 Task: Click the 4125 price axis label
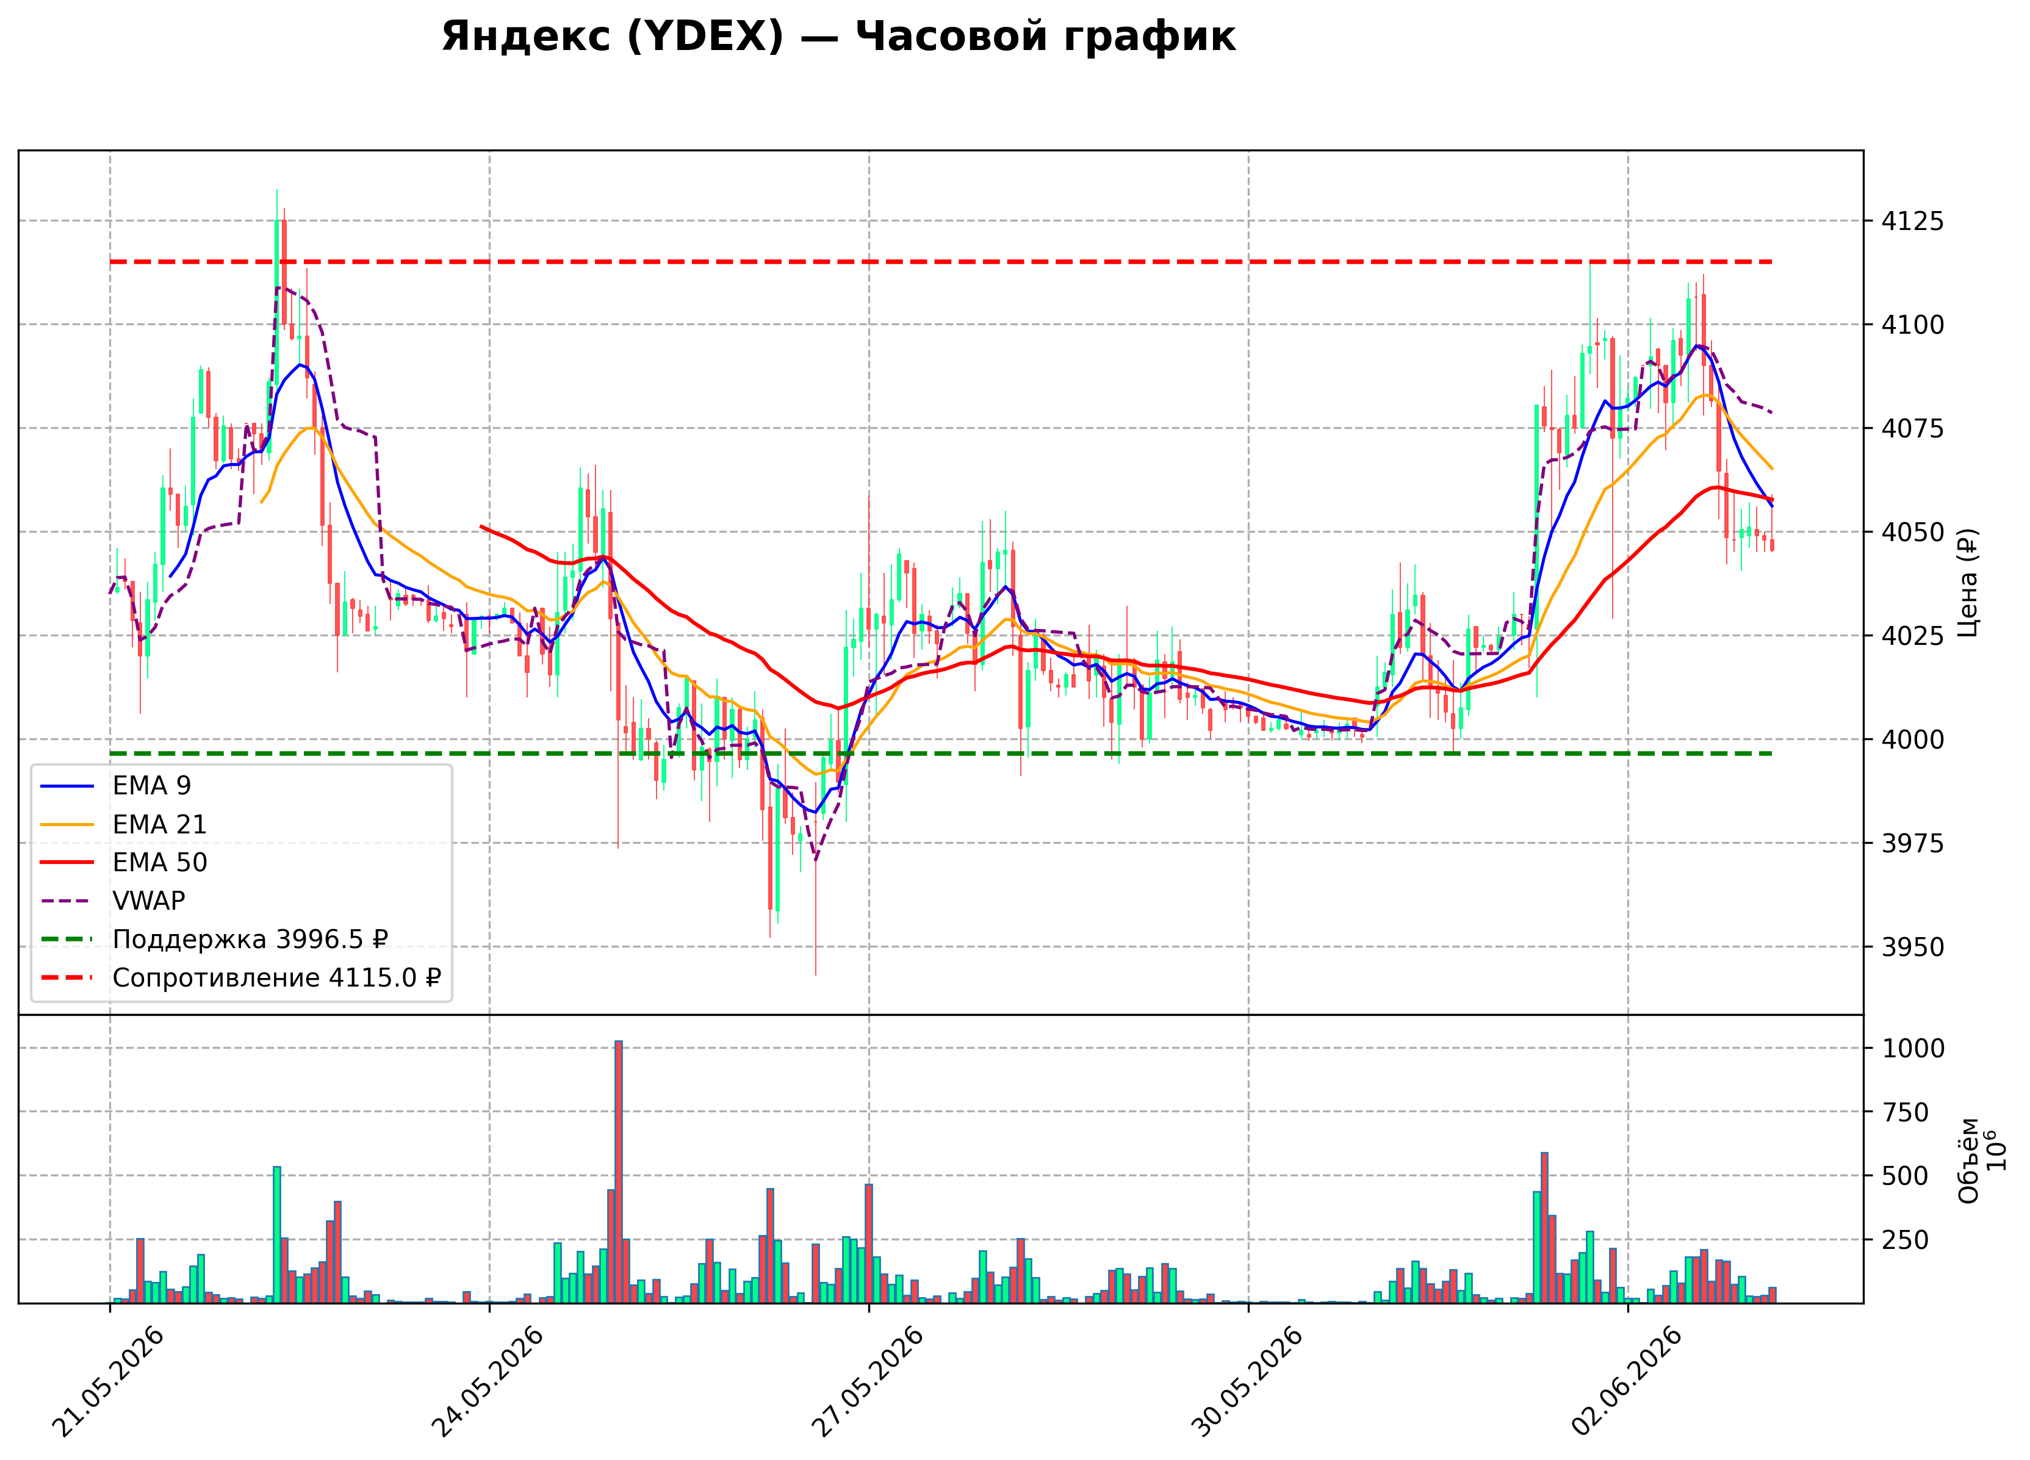[x=1913, y=221]
